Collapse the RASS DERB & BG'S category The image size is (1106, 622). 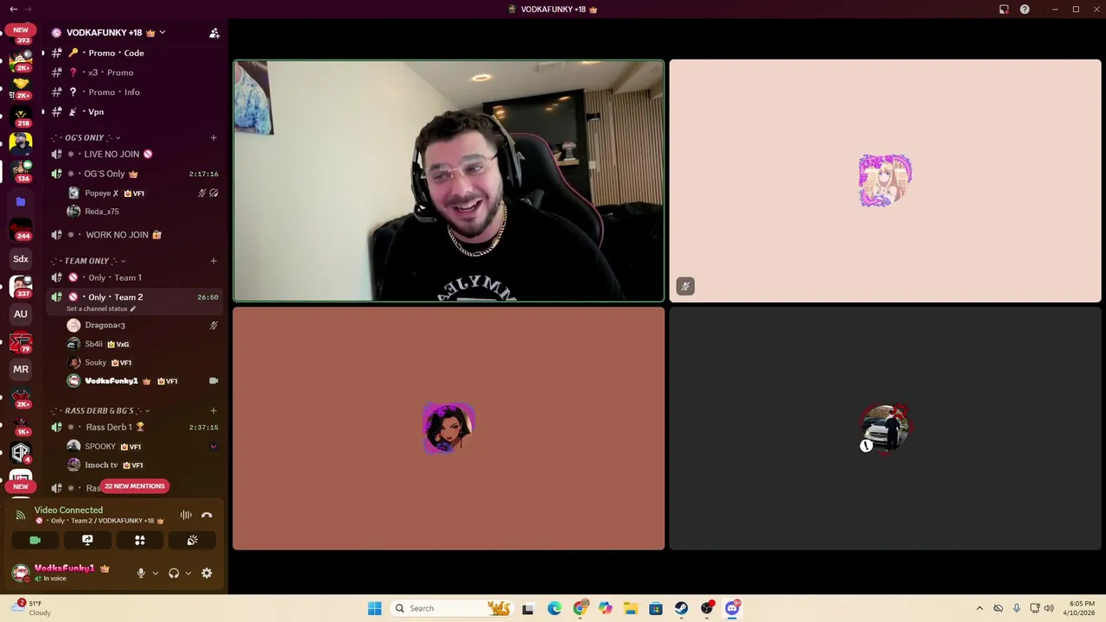tap(100, 410)
